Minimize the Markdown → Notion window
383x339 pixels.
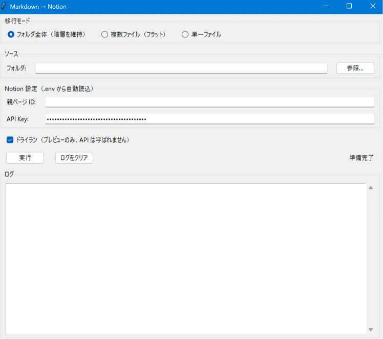pos(326,6)
